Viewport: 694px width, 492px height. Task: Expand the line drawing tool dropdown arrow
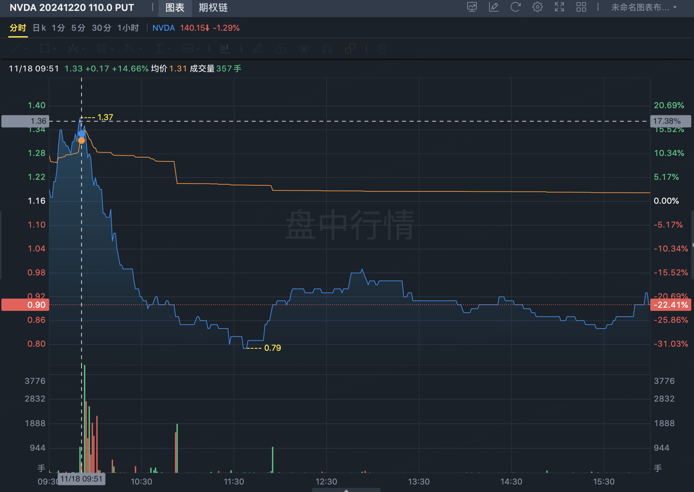coord(26,49)
